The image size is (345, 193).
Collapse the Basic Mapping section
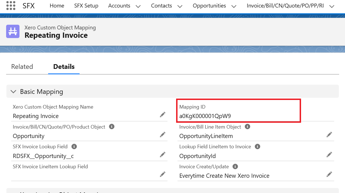click(13, 92)
